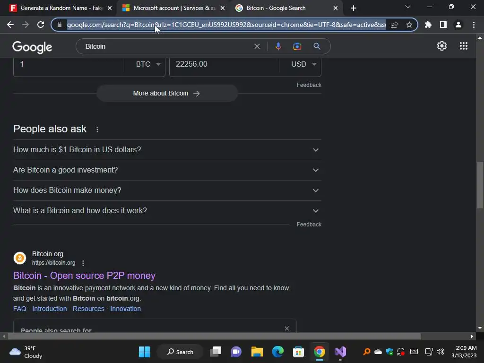This screenshot has width=484, height=363.
Task: Click the horizontal scrollbar thumb
Action: pyautogui.click(x=214, y=336)
